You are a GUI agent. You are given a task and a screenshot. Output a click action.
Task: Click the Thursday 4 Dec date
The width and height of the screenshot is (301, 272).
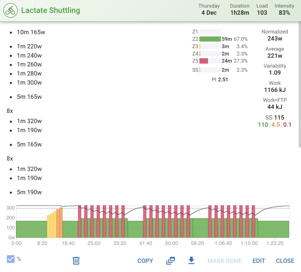click(x=209, y=9)
